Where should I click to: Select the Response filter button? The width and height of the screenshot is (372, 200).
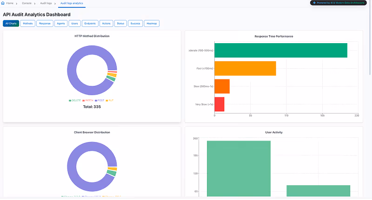pyautogui.click(x=45, y=23)
